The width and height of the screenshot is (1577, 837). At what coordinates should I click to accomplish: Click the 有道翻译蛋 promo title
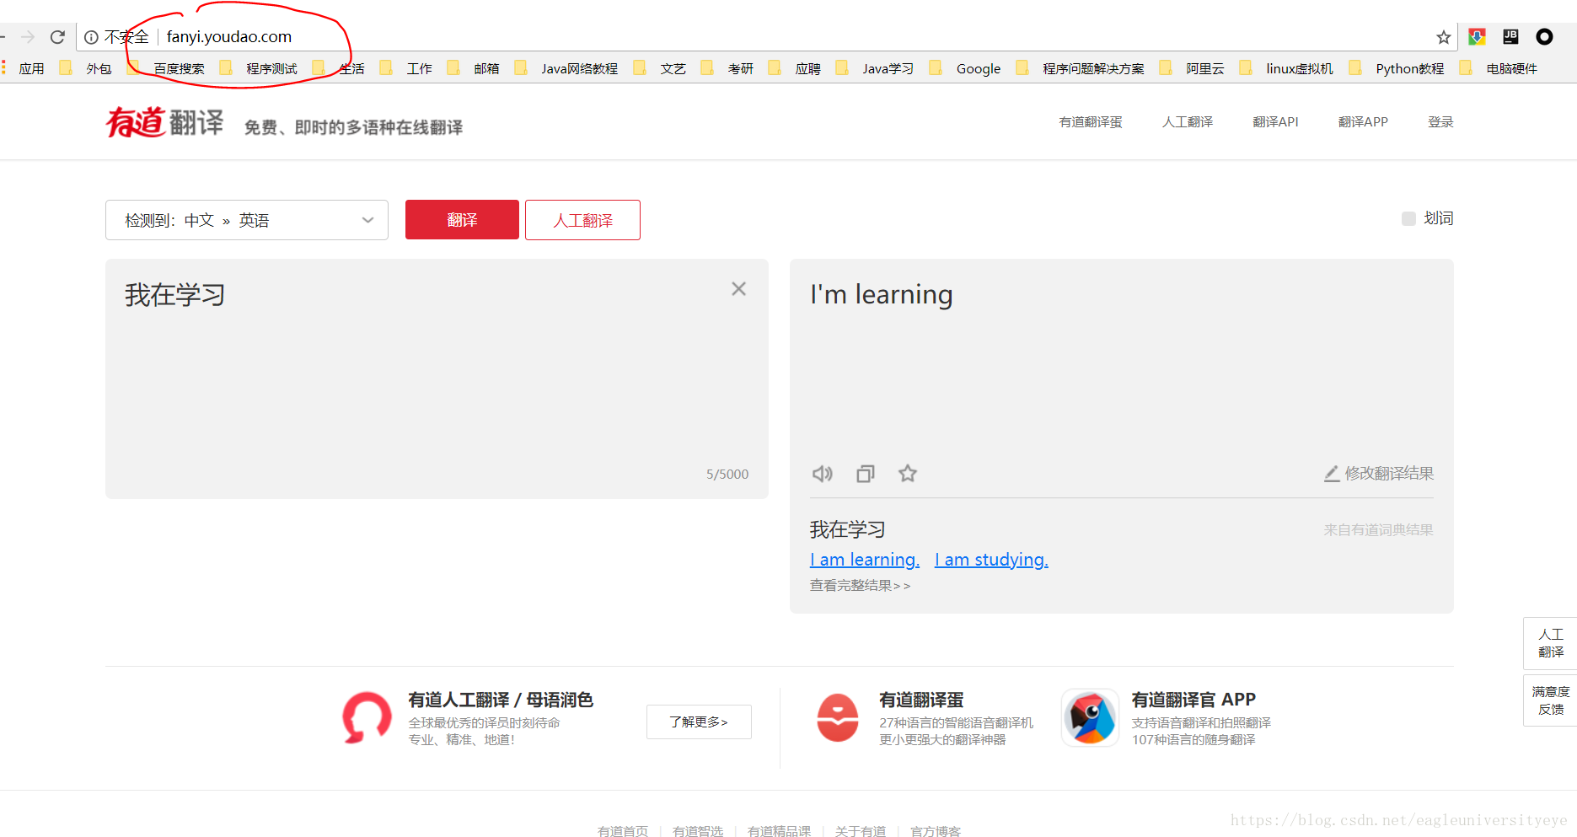pyautogui.click(x=921, y=700)
